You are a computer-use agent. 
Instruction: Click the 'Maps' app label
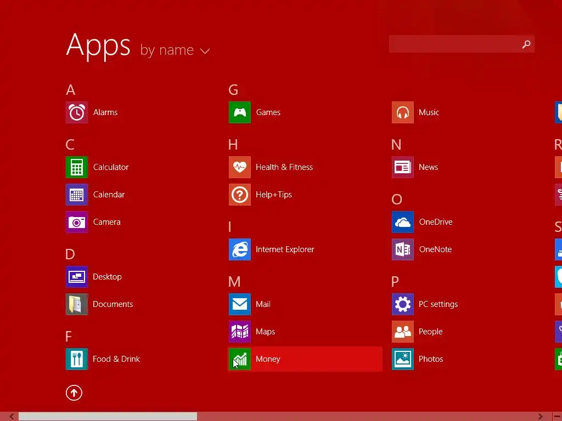[266, 332]
